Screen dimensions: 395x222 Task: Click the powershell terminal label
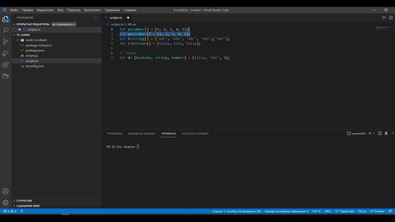pyautogui.click(x=356, y=133)
